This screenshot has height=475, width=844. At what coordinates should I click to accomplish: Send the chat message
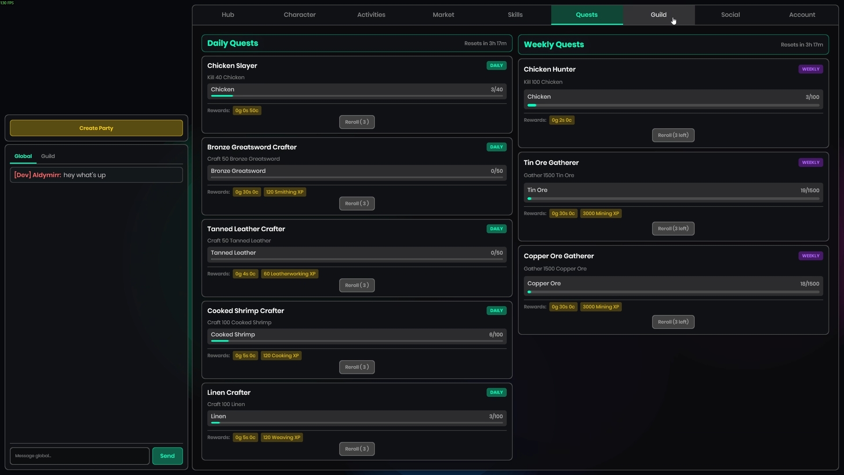(x=167, y=456)
